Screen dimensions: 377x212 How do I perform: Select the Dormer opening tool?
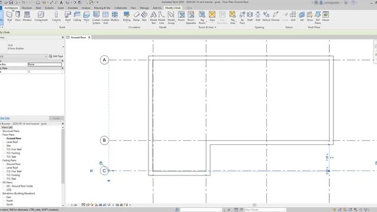pyautogui.click(x=275, y=16)
